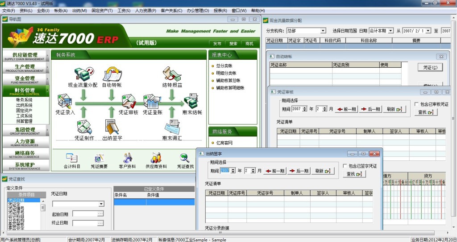Screen dimensions: 457x242
Task: Open 凭证查找 magnifier shortcut icon
Action: coord(184,158)
